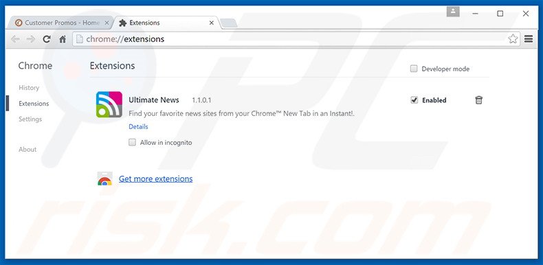Viewport: 543px width, 265px height.
Task: Enable Developer mode checkbox
Action: [414, 69]
